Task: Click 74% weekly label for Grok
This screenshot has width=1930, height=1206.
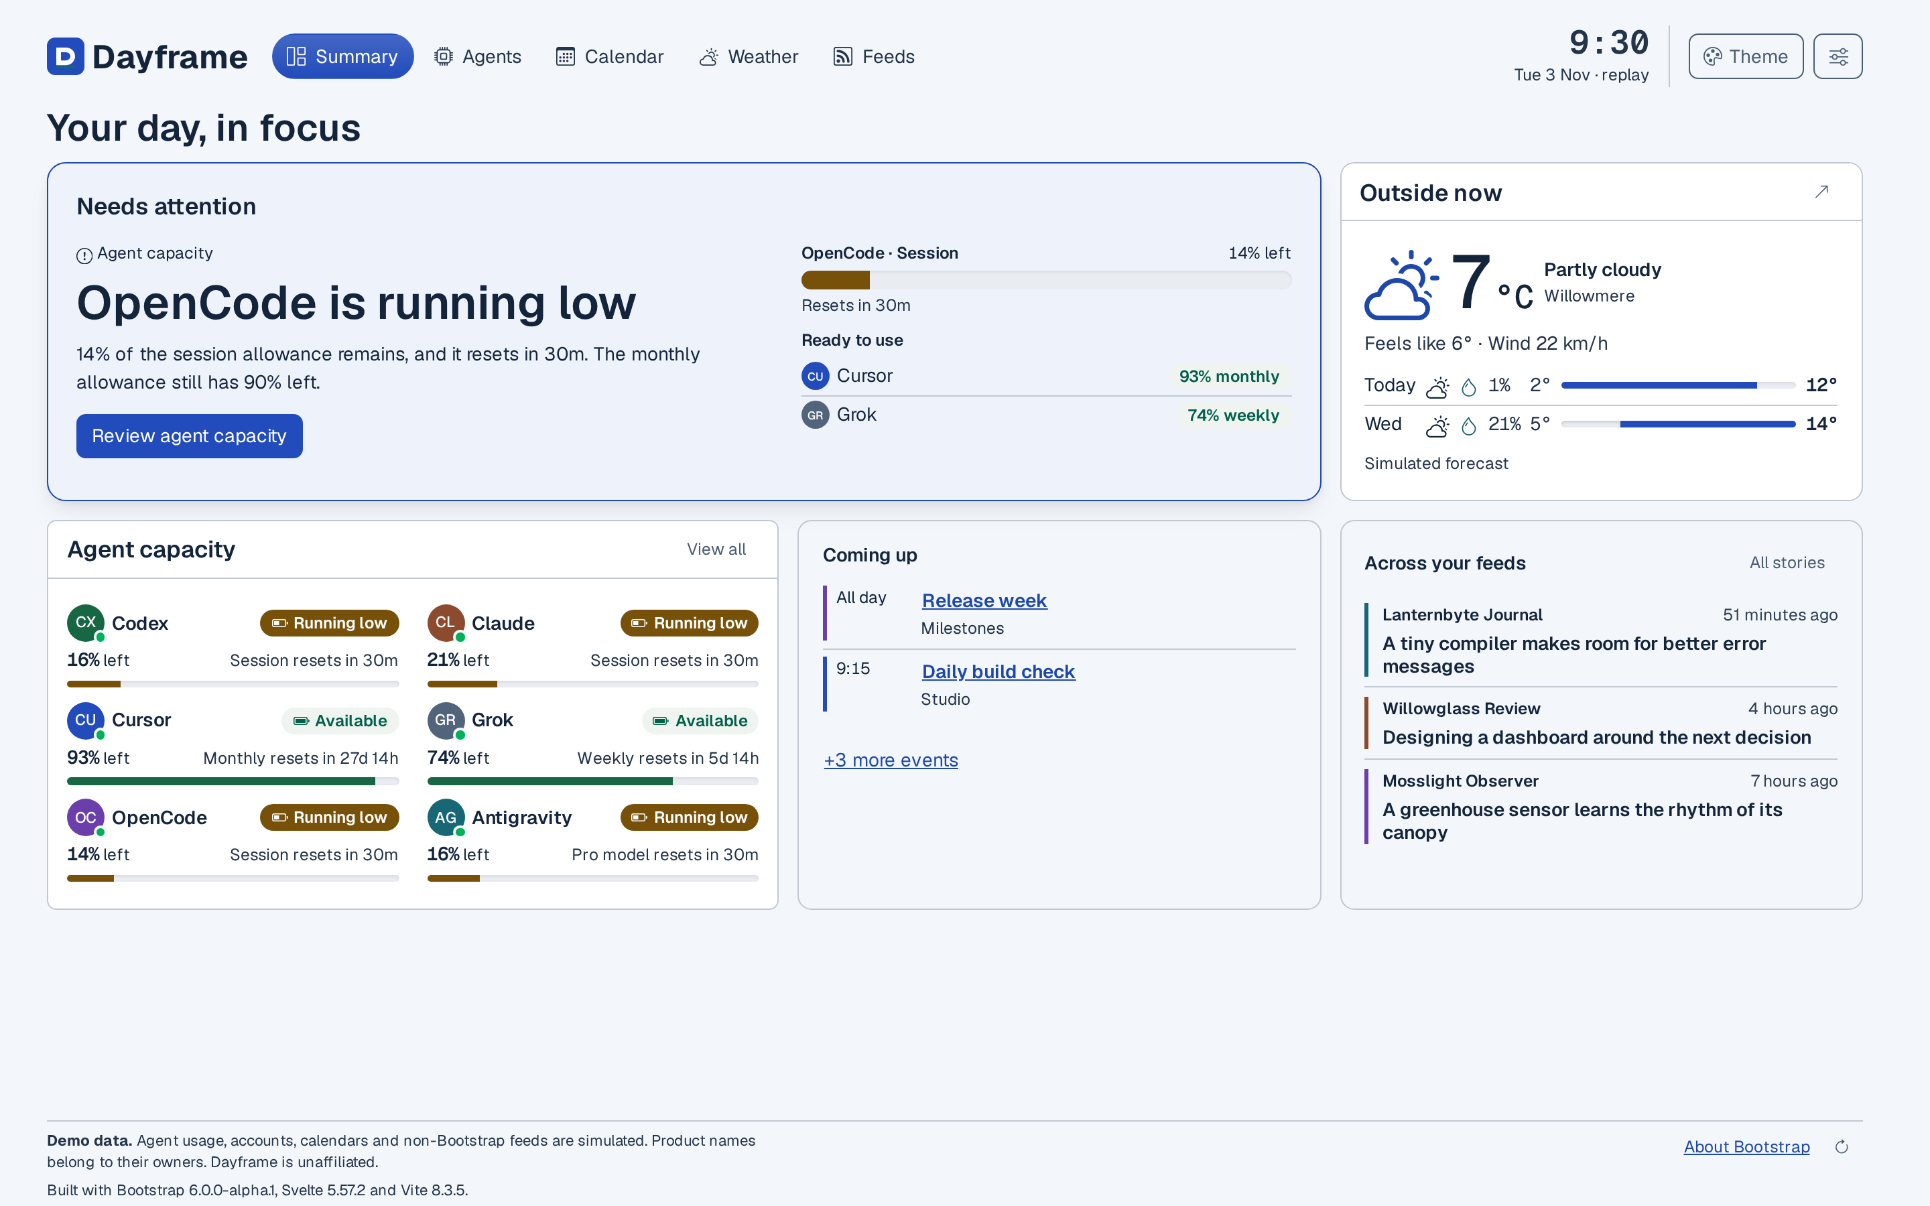Action: 1233,415
